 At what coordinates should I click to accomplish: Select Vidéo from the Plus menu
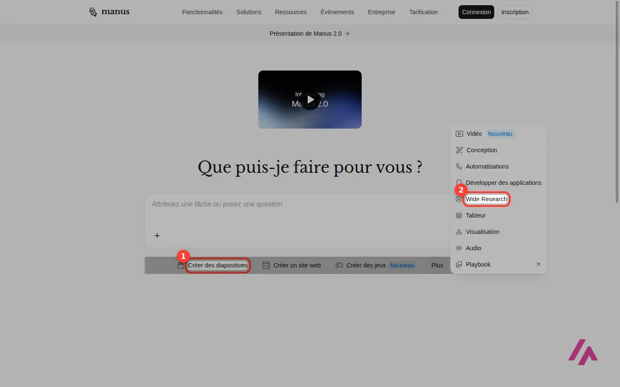click(x=499, y=134)
